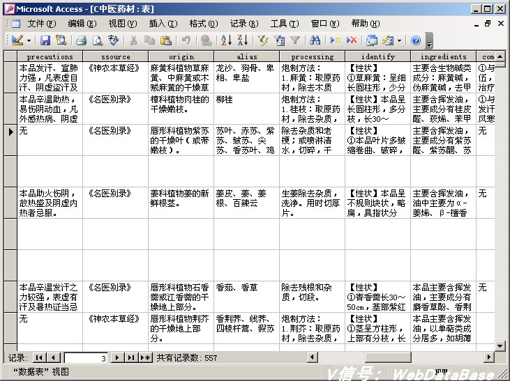Click the cell 姜科植物姜的新鲜根茎
The height and width of the screenshot is (381, 510).
pos(181,203)
